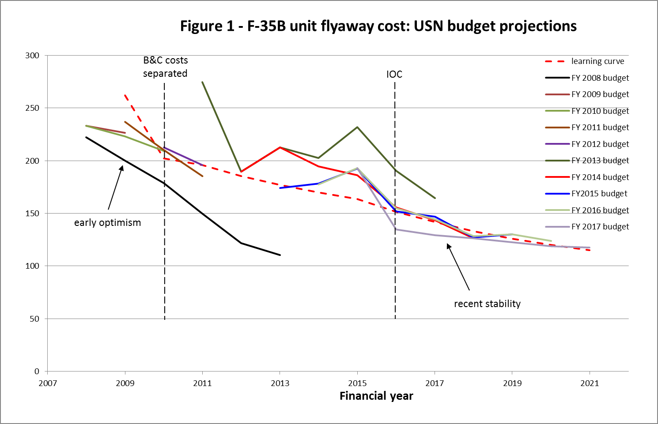Select the "FY 2009 budget" legend entry
The height and width of the screenshot is (424, 658).
(x=587, y=94)
